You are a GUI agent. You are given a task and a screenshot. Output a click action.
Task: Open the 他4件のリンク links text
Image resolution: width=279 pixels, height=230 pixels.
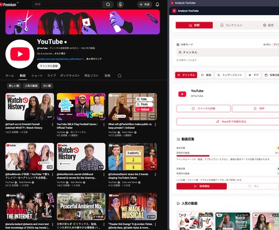tap(94, 59)
